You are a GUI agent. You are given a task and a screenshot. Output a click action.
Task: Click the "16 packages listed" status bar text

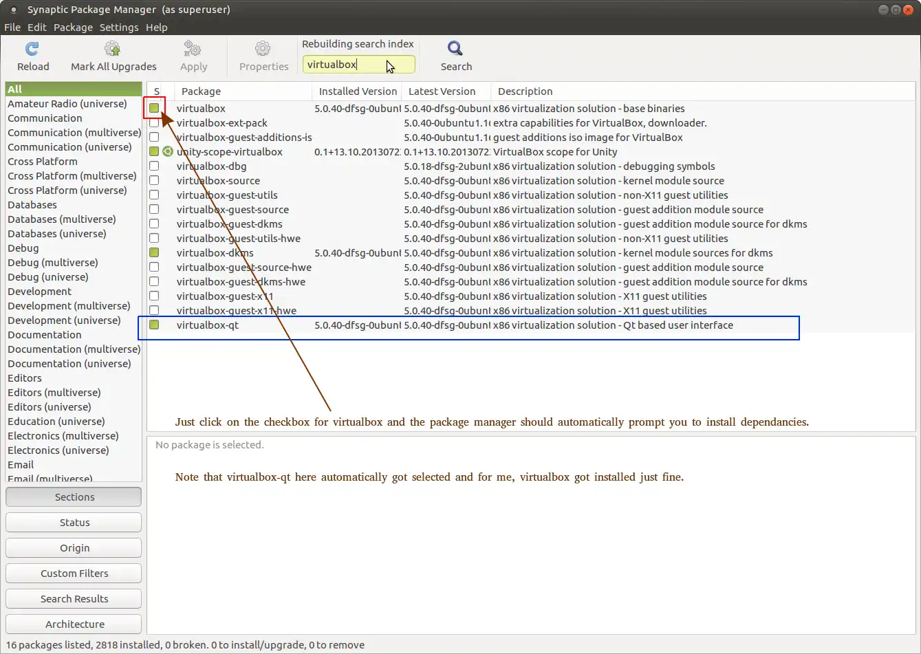point(47,645)
